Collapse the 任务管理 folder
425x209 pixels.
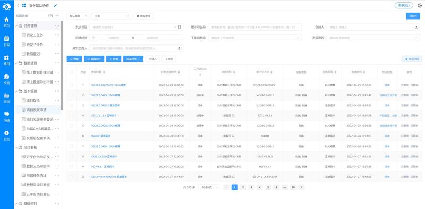(16, 25)
